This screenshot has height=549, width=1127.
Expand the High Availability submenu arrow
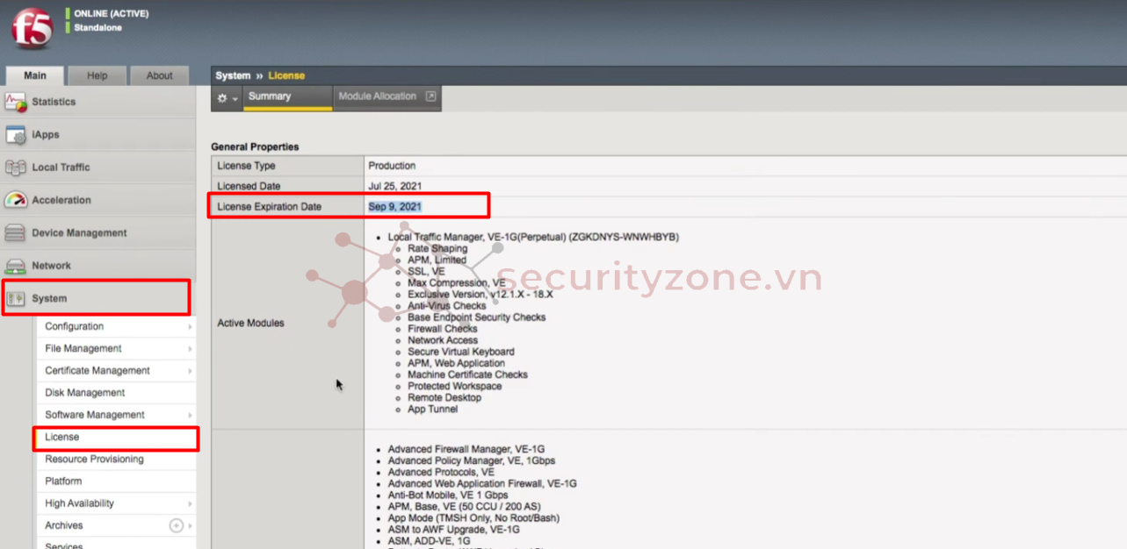click(x=190, y=503)
